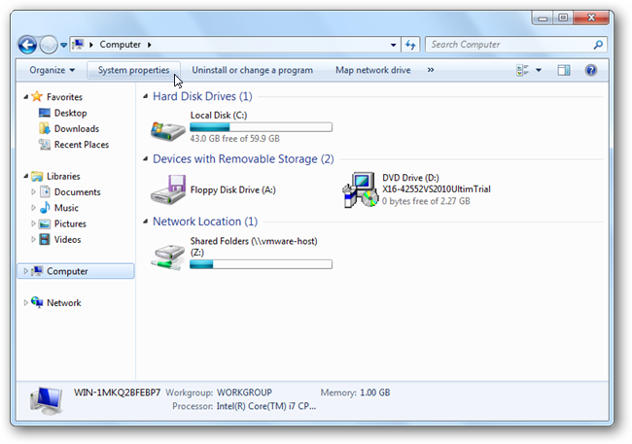Viewport: 632px width, 444px height.
Task: Click the Music note icon
Action: [x=45, y=208]
